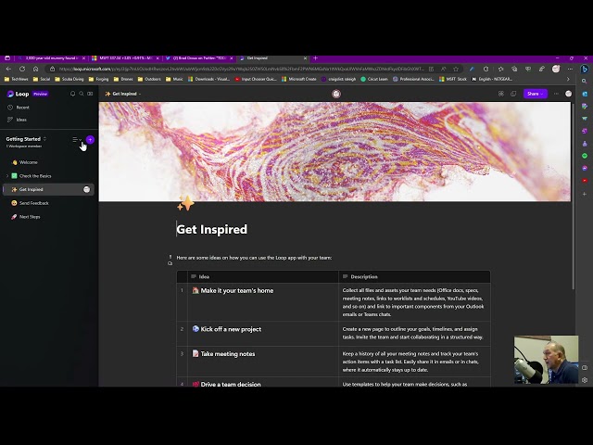Open a new browser tab
The height and width of the screenshot is (445, 593).
(315, 58)
